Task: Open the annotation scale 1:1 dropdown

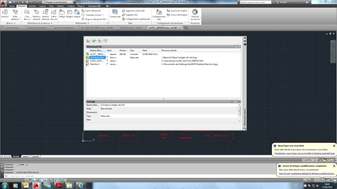Action: pyautogui.click(x=306, y=160)
